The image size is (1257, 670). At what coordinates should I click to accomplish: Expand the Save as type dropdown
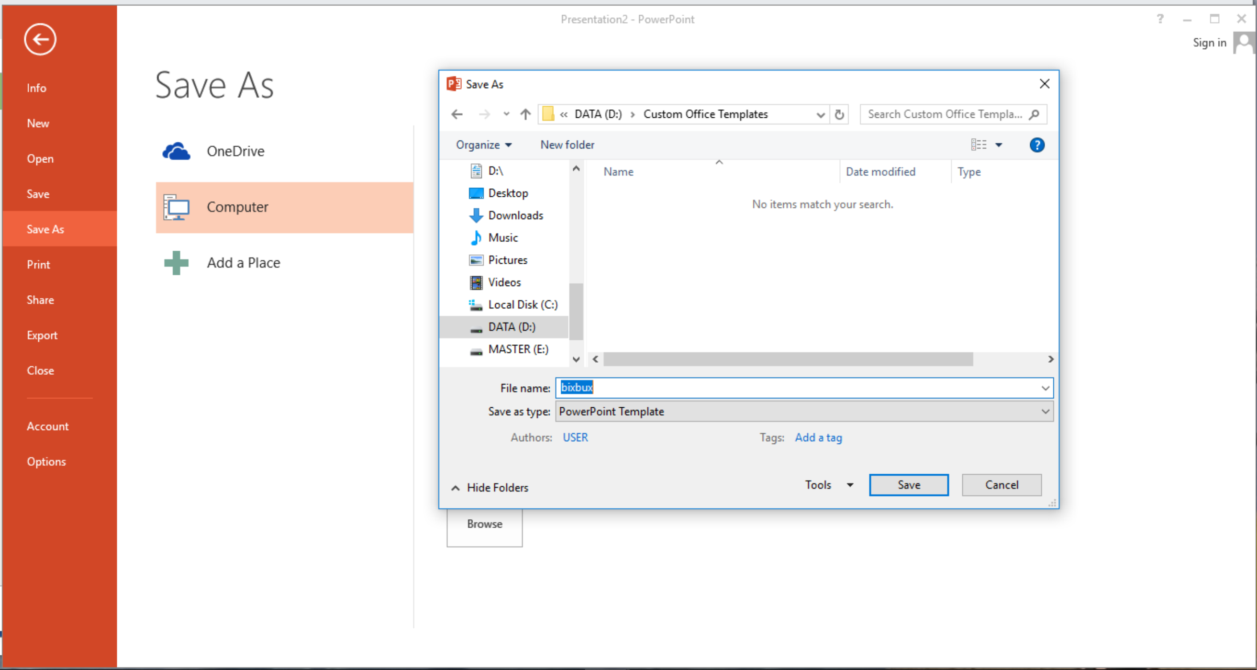click(1046, 411)
